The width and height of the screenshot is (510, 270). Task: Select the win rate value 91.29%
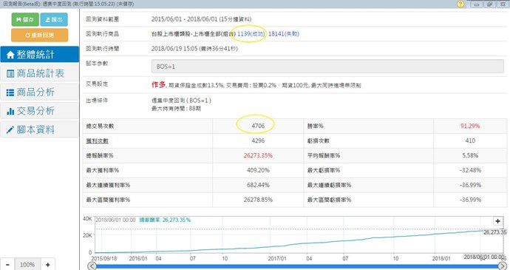tap(470, 126)
